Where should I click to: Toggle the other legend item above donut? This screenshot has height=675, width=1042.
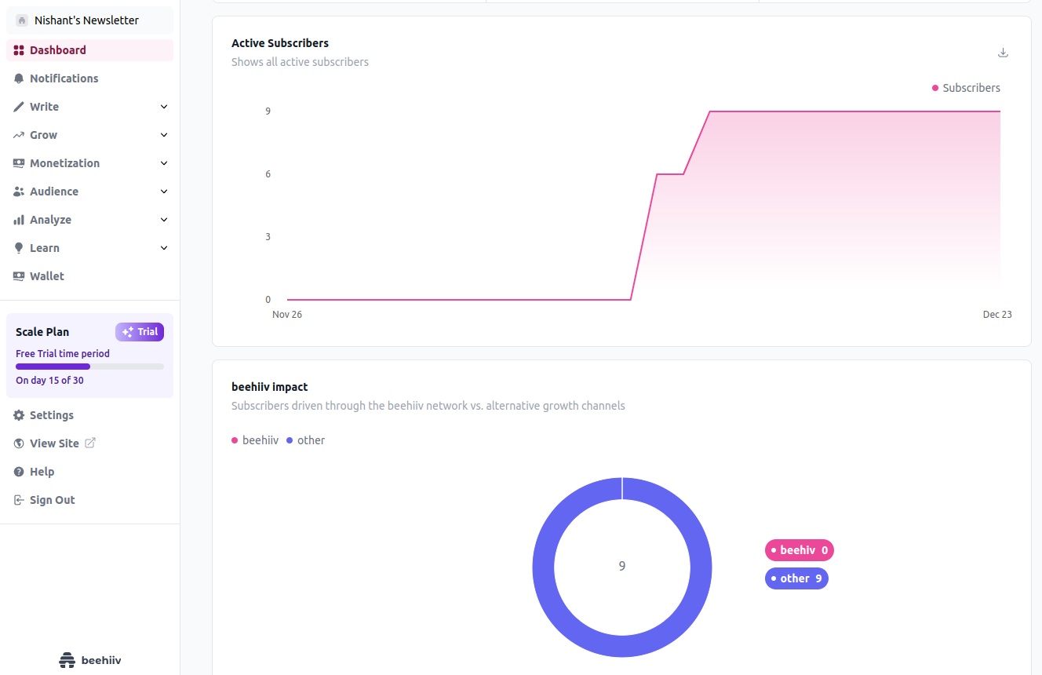coord(306,440)
